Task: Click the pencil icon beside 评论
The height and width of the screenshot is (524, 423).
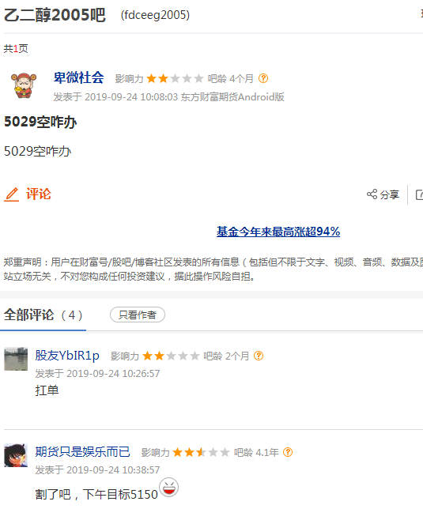Action: 12,194
